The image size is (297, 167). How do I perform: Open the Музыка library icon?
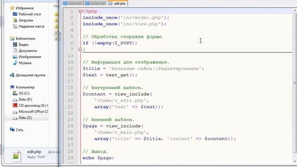click(15, 63)
